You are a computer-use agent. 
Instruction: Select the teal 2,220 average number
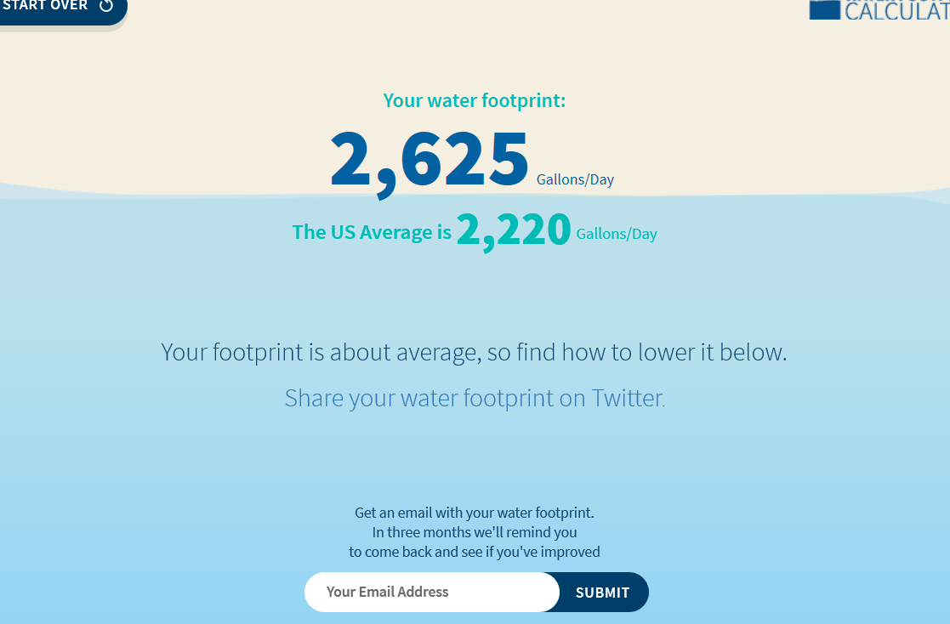(x=514, y=230)
